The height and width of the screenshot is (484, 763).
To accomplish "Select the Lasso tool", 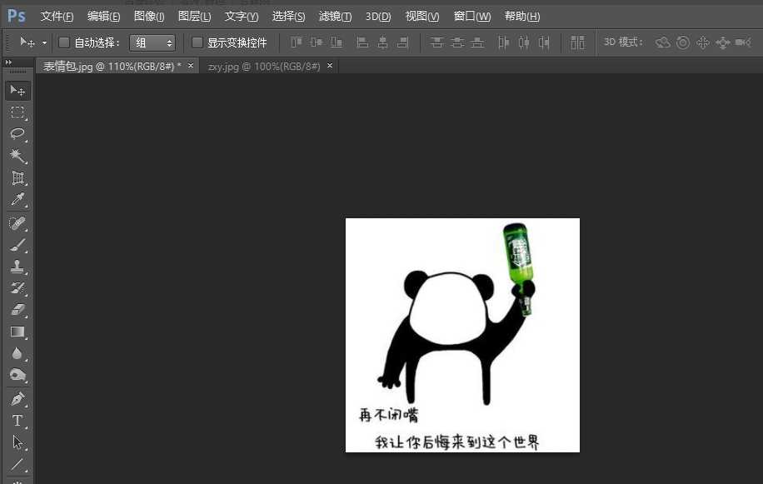I will coord(17,134).
